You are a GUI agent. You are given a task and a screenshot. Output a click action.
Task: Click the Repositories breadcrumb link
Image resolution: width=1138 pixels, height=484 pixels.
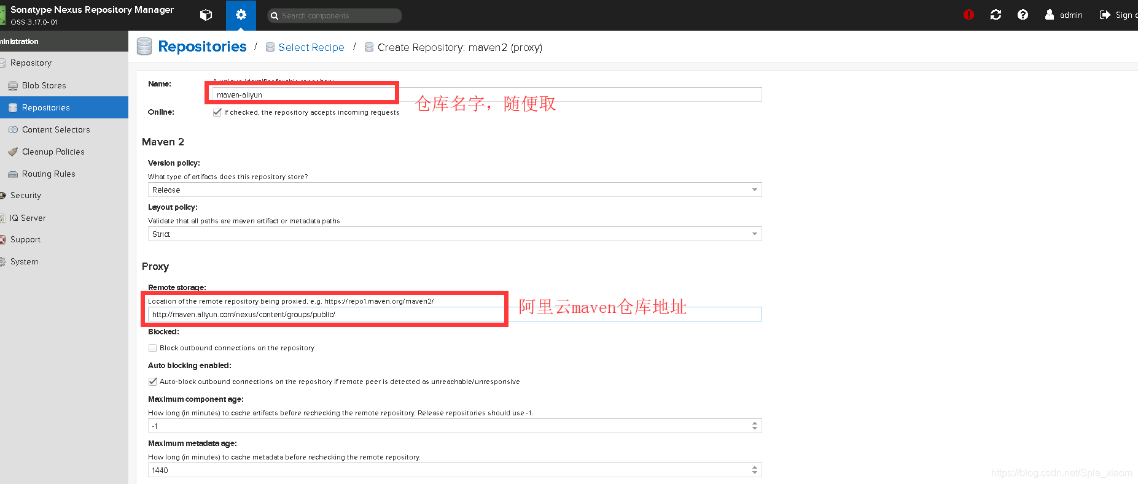coord(202,47)
